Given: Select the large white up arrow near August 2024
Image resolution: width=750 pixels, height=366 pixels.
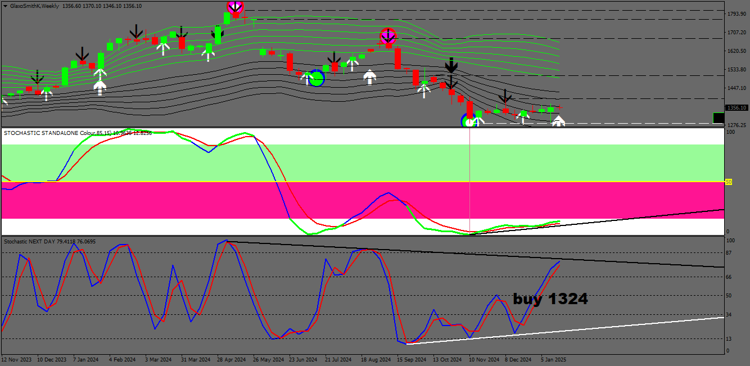Looking at the screenshot, I should pyautogui.click(x=369, y=77).
